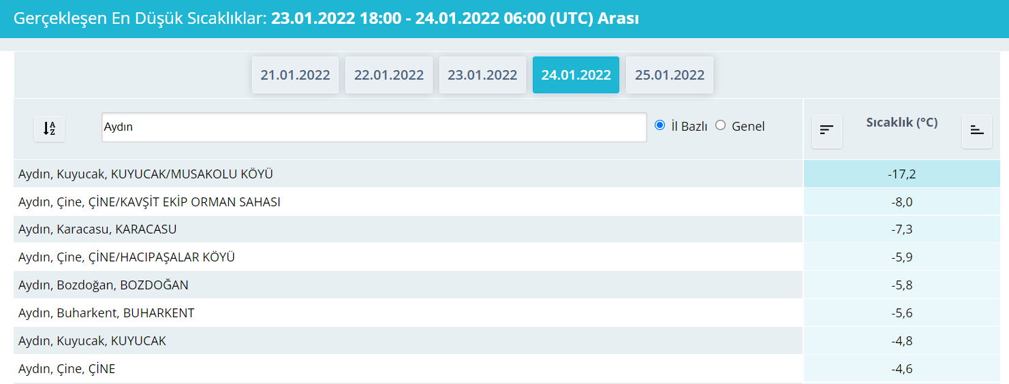Click the active 24.01.2022 date tab
The height and width of the screenshot is (384, 1009).
click(x=576, y=75)
